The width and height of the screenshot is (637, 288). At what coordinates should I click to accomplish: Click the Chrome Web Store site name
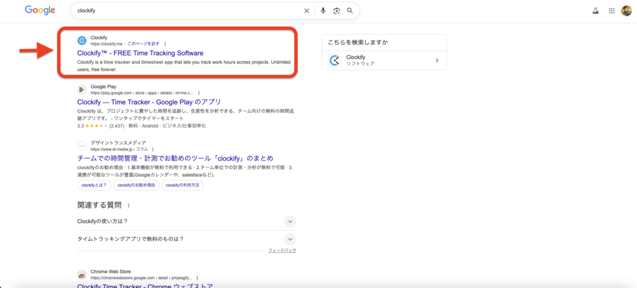(x=111, y=272)
